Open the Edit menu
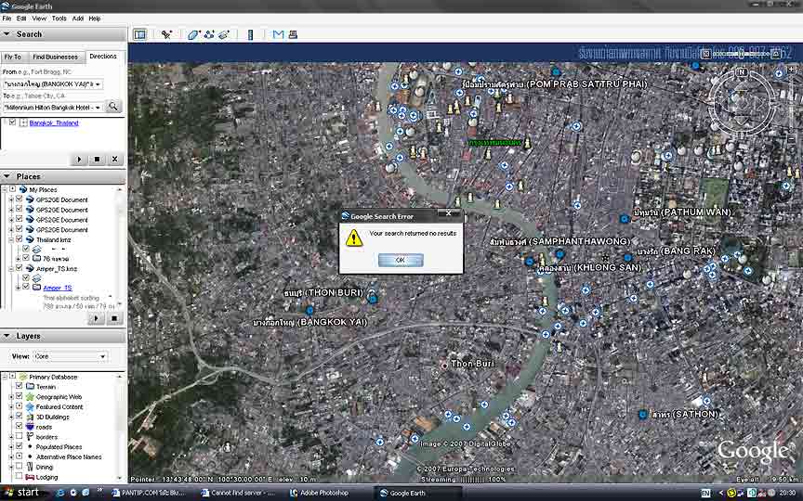The image size is (803, 501). tap(21, 19)
